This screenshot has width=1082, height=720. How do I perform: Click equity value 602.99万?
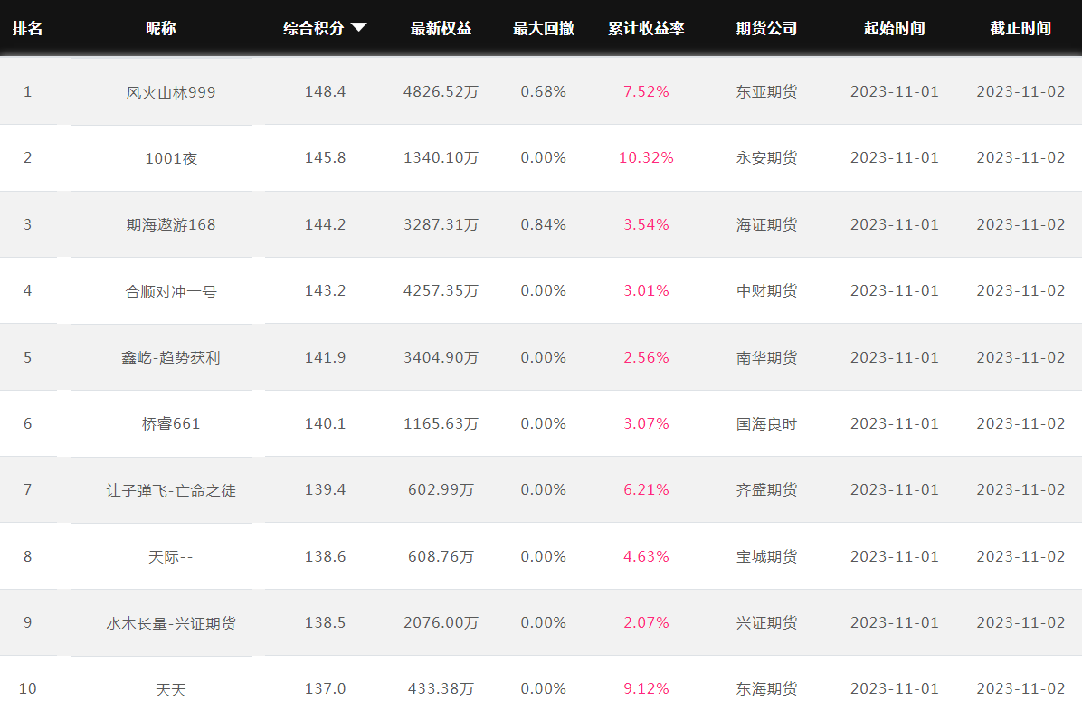pos(441,489)
